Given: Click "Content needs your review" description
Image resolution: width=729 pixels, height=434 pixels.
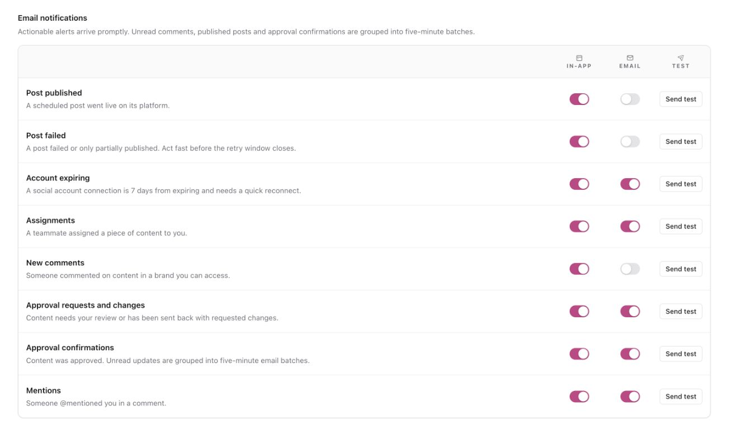Looking at the screenshot, I should click(x=152, y=318).
